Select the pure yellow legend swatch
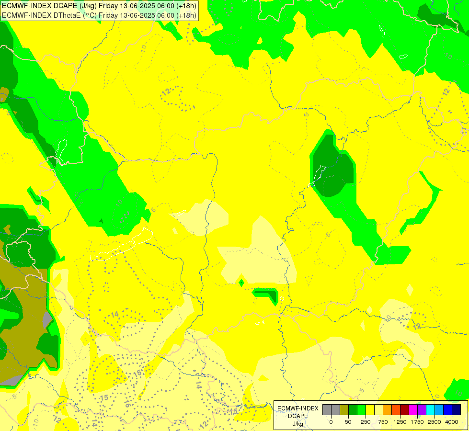Image resolution: width=469 pixels, height=431 pixels. click(370, 409)
